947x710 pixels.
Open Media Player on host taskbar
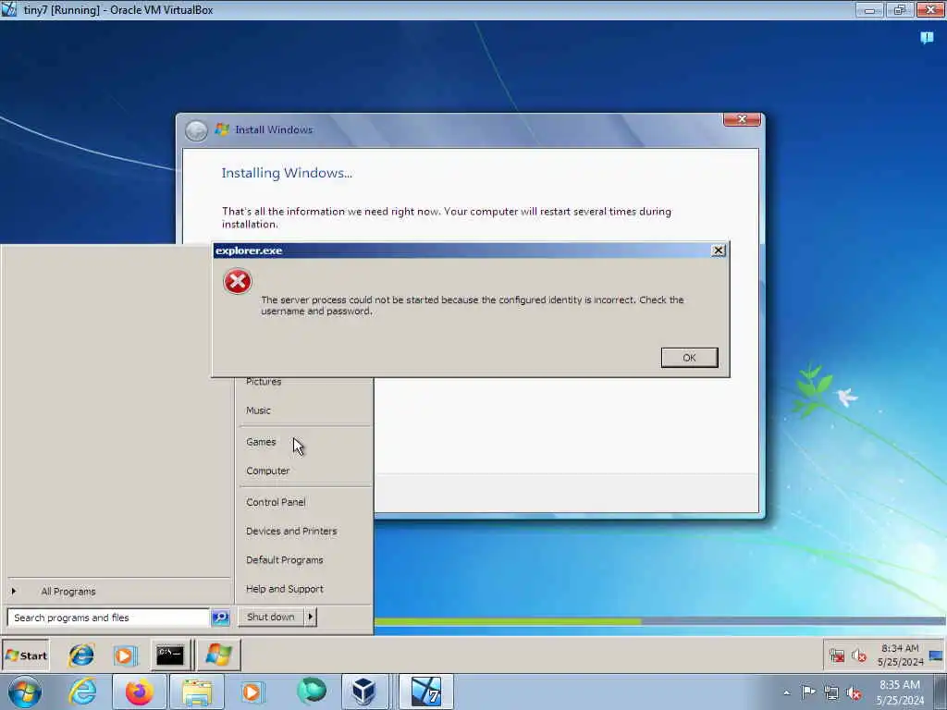click(252, 692)
